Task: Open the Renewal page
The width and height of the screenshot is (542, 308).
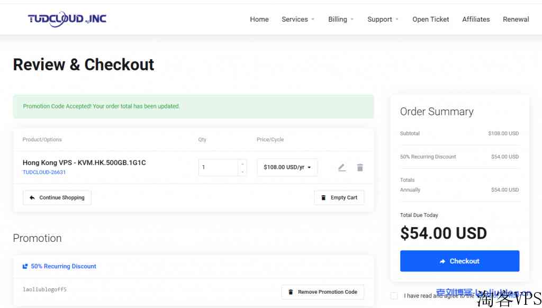Action: 516,20
